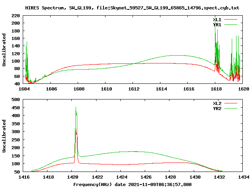Click the 300 value on bottom y-axis
The image size is (251, 188).
(x=16, y=132)
